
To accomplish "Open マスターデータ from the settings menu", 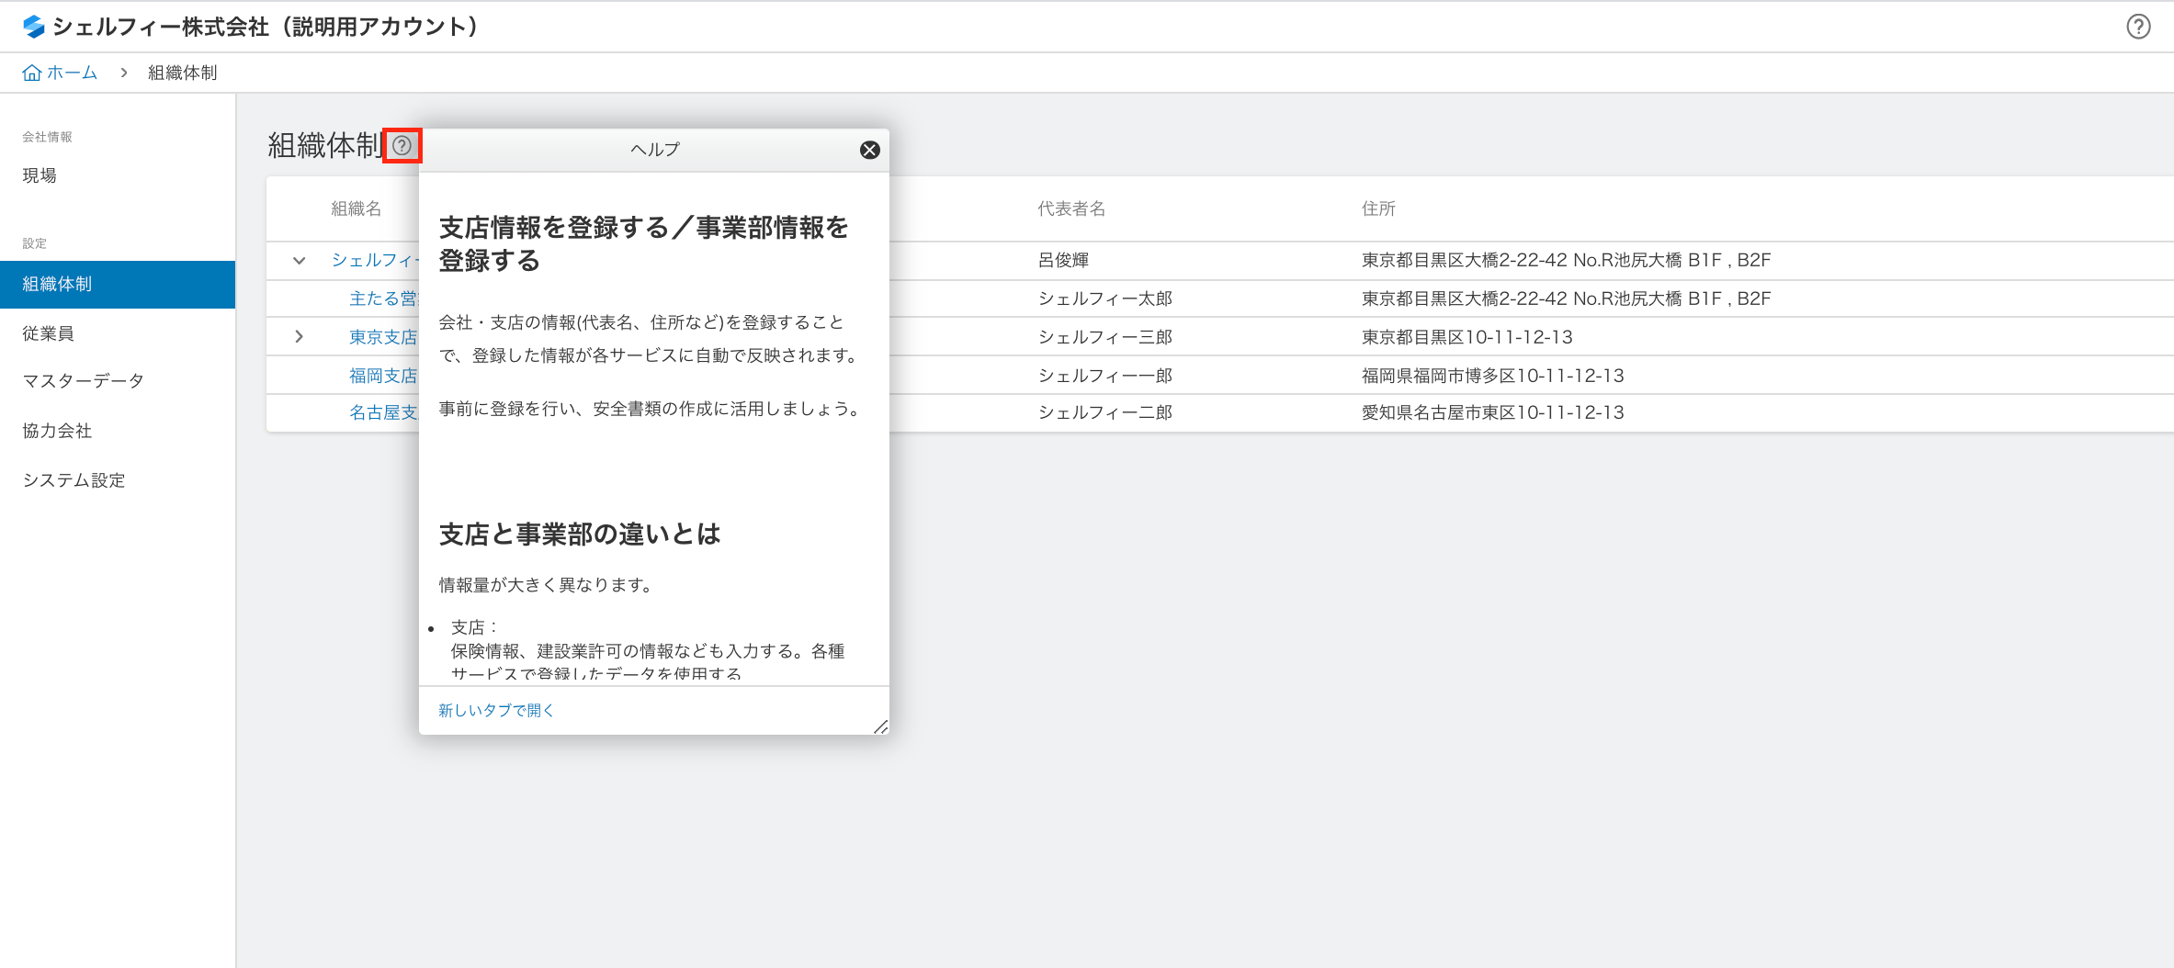I will point(83,380).
